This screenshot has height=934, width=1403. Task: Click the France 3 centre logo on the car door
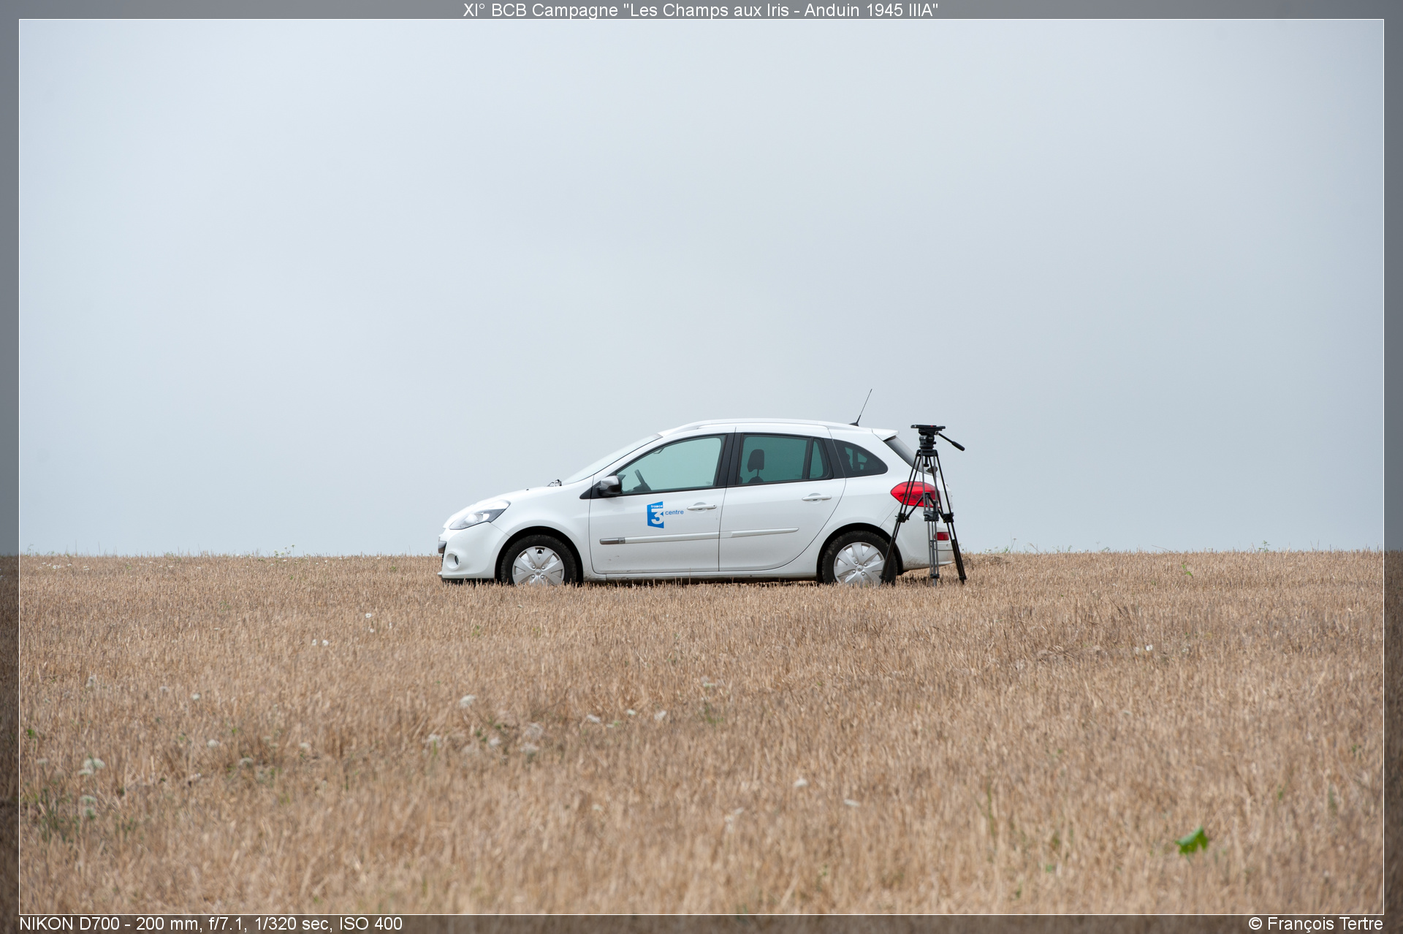point(664,515)
